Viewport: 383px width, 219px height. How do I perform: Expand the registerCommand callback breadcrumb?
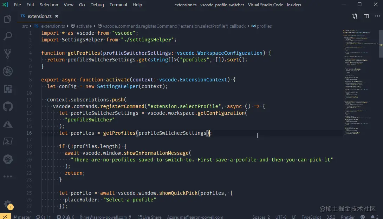[171, 26]
